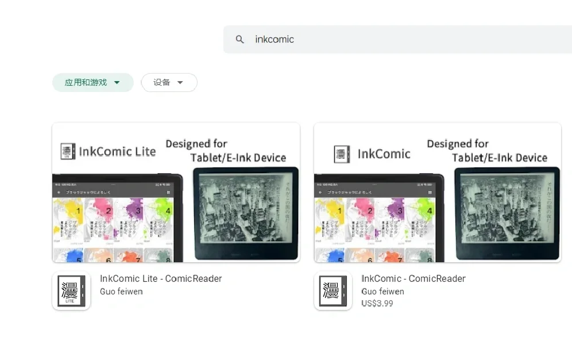The width and height of the screenshot is (572, 345).
Task: Open "InkComic Lite - ComicReader" title link
Action: [161, 278]
